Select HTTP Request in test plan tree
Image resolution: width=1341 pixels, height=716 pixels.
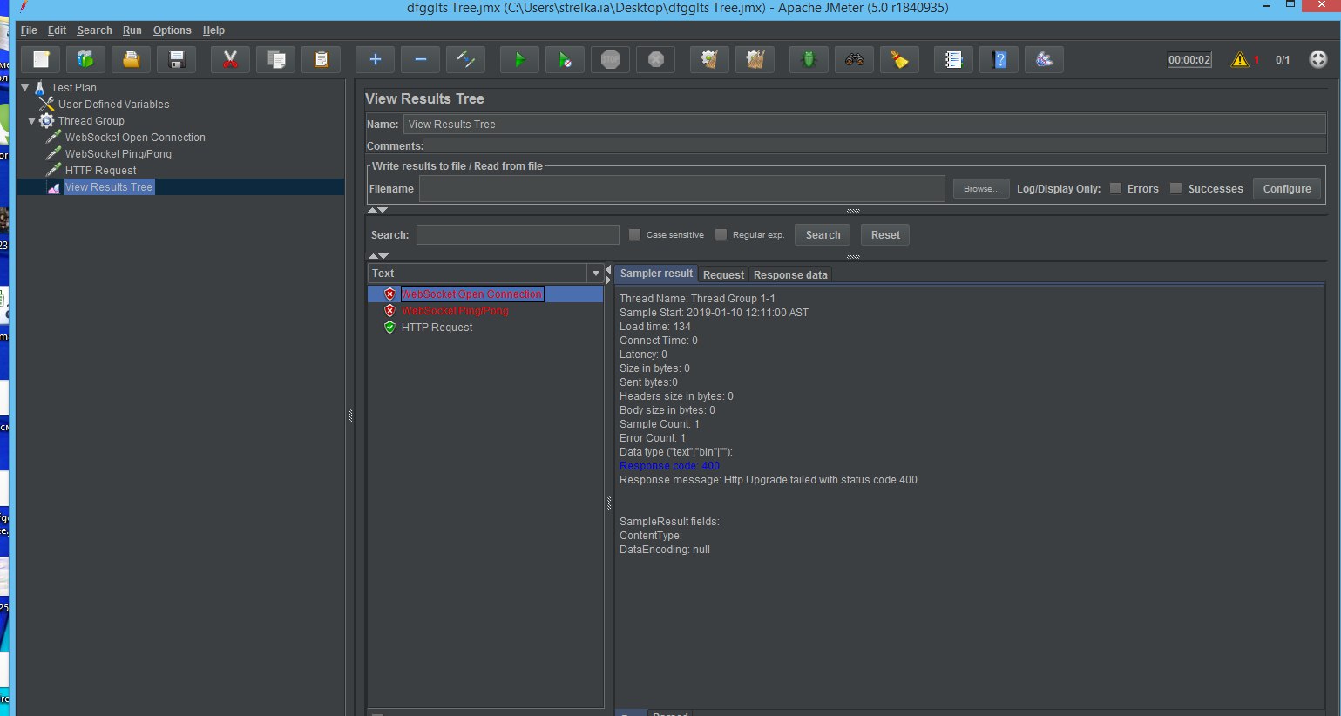coord(100,171)
